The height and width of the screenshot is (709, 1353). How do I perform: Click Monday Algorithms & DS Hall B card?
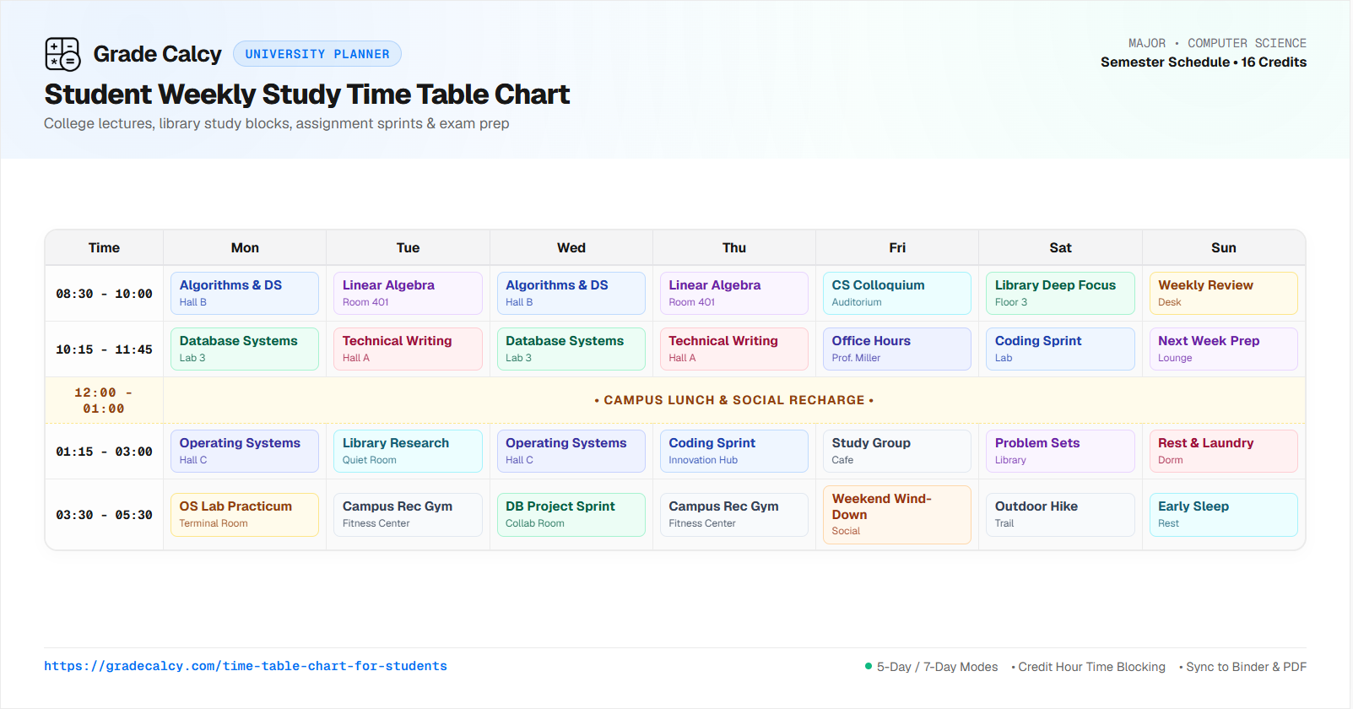(x=245, y=293)
